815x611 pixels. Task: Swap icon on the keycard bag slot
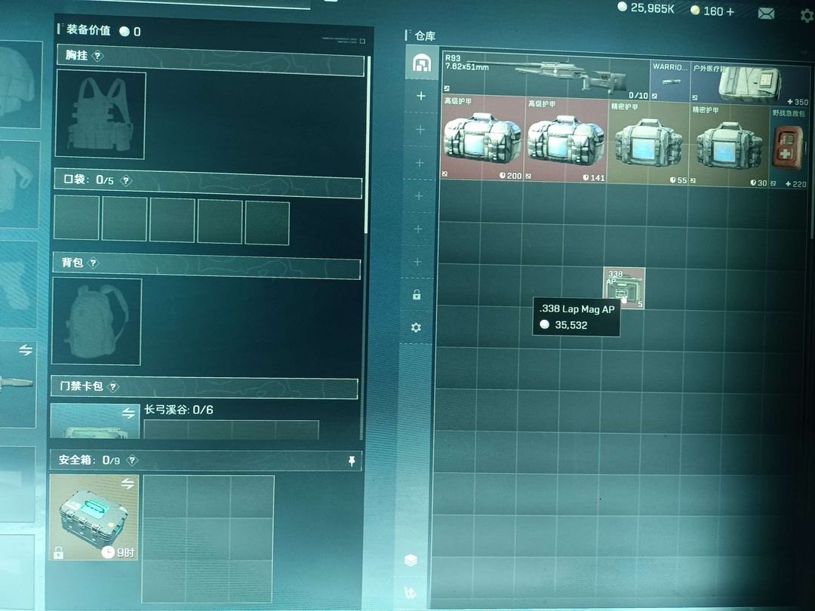click(x=128, y=413)
